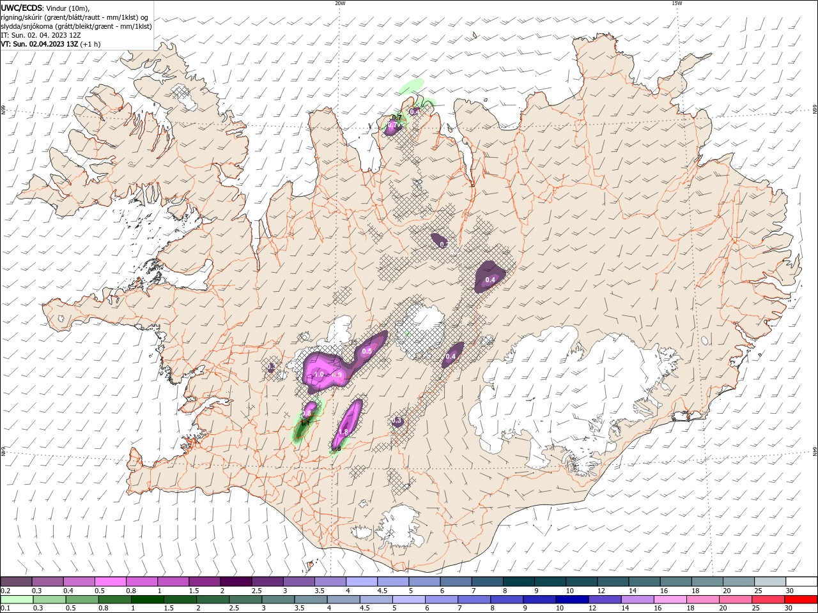Screen dimensions: 818x613
Task: Click the 'slydda/snjókoma' legend description line
Action: [76, 26]
